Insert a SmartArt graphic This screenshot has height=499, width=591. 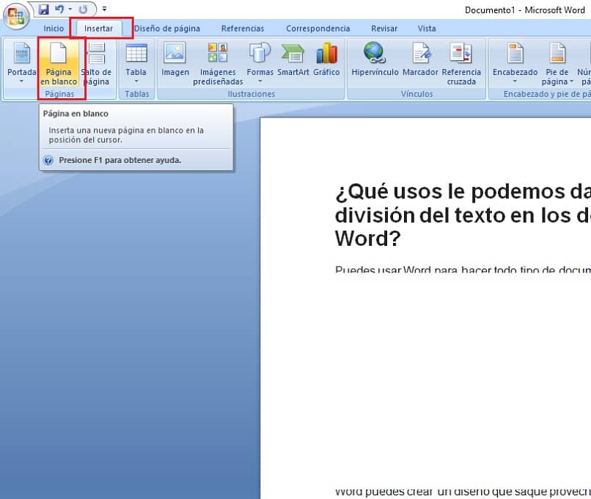point(293,62)
